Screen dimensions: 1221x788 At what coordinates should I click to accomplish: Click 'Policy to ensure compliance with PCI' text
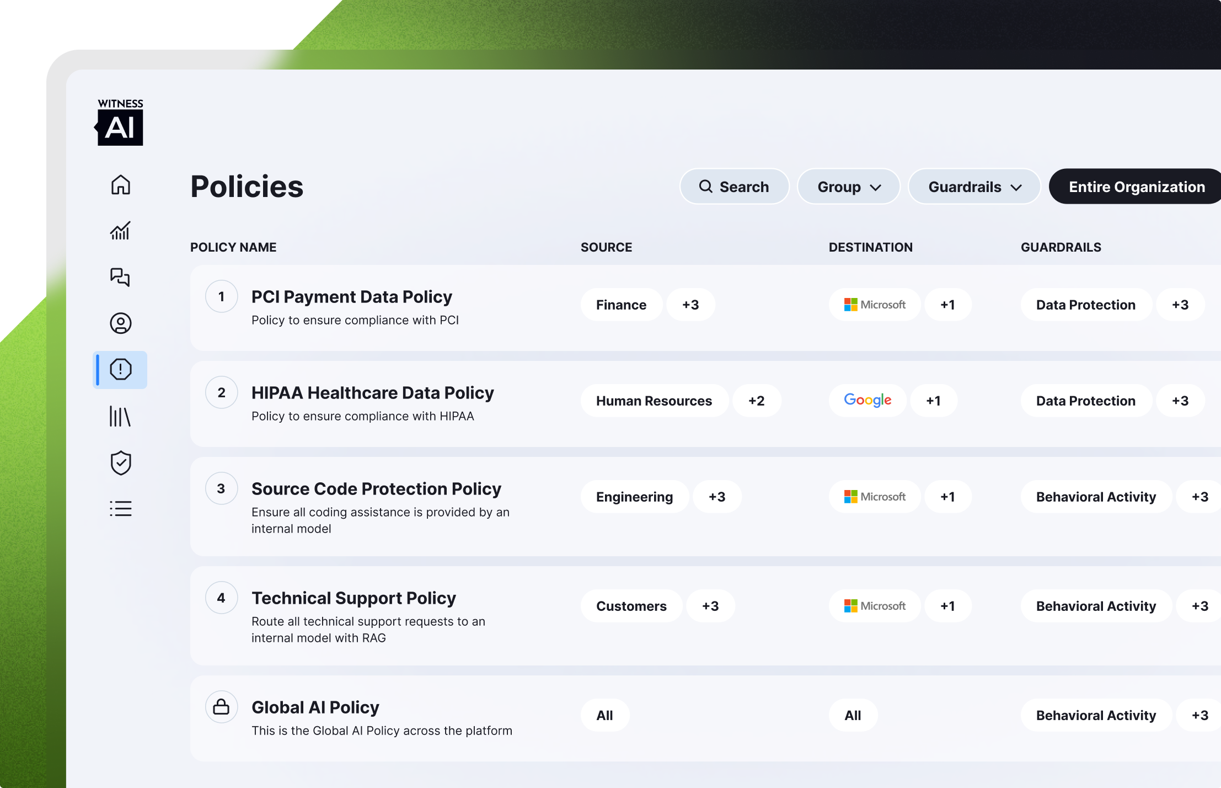(x=355, y=320)
